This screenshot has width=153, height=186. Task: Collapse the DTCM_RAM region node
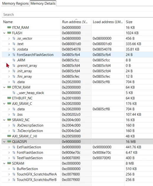[4, 87]
